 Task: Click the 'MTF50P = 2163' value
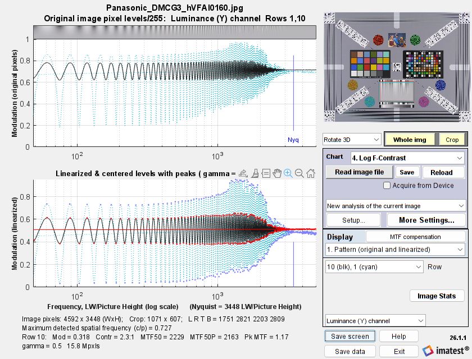click(214, 337)
